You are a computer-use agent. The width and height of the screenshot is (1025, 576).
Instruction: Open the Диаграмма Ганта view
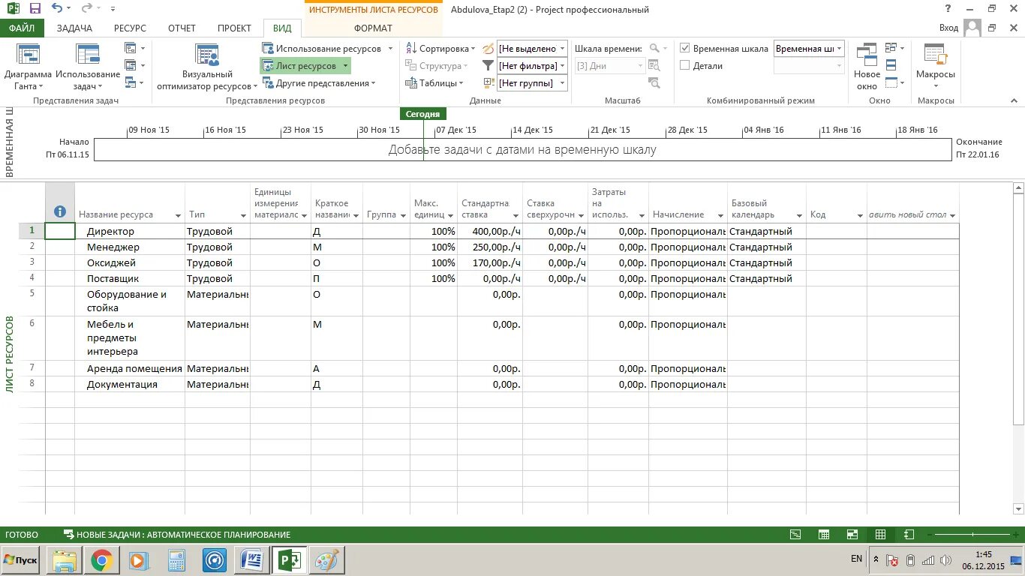[28, 67]
